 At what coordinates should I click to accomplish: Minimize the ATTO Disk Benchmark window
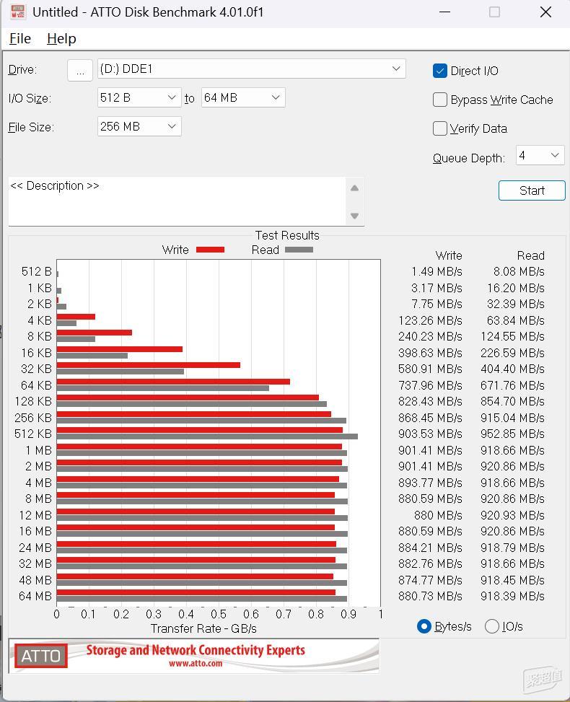tap(444, 12)
